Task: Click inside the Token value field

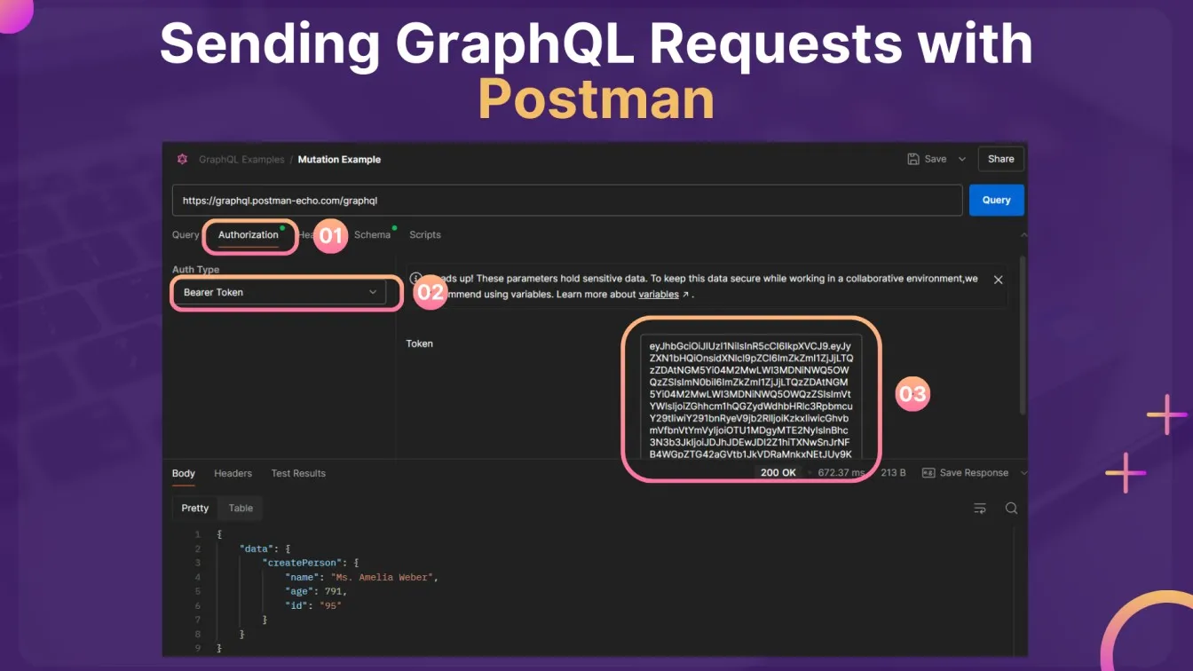Action: tap(751, 398)
